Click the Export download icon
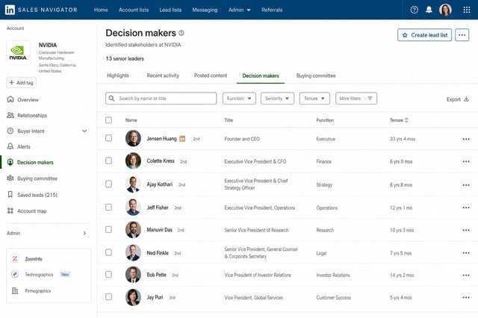478x318 pixels. tap(466, 99)
